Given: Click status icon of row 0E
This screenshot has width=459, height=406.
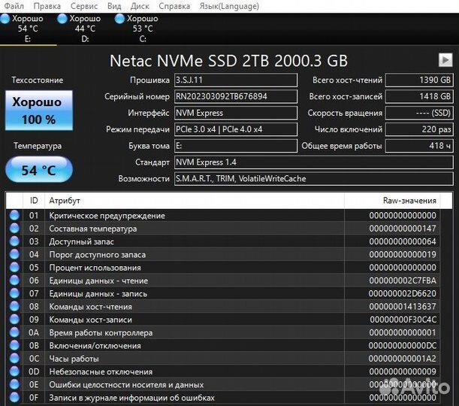Looking at the screenshot, I should tap(14, 384).
